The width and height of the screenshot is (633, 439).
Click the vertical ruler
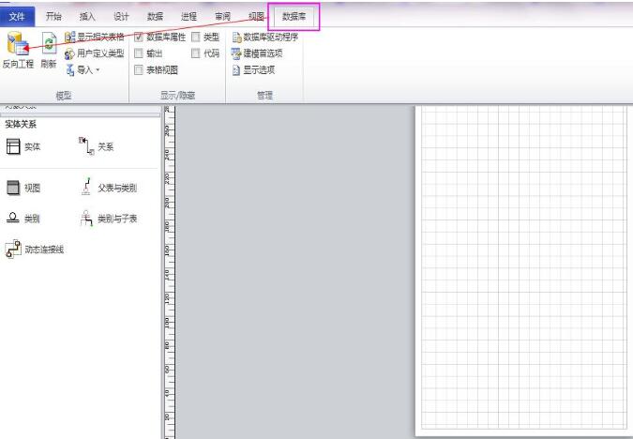(169, 271)
